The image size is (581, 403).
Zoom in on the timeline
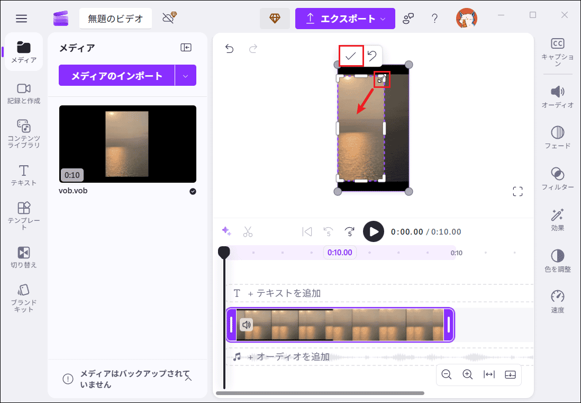tap(467, 374)
